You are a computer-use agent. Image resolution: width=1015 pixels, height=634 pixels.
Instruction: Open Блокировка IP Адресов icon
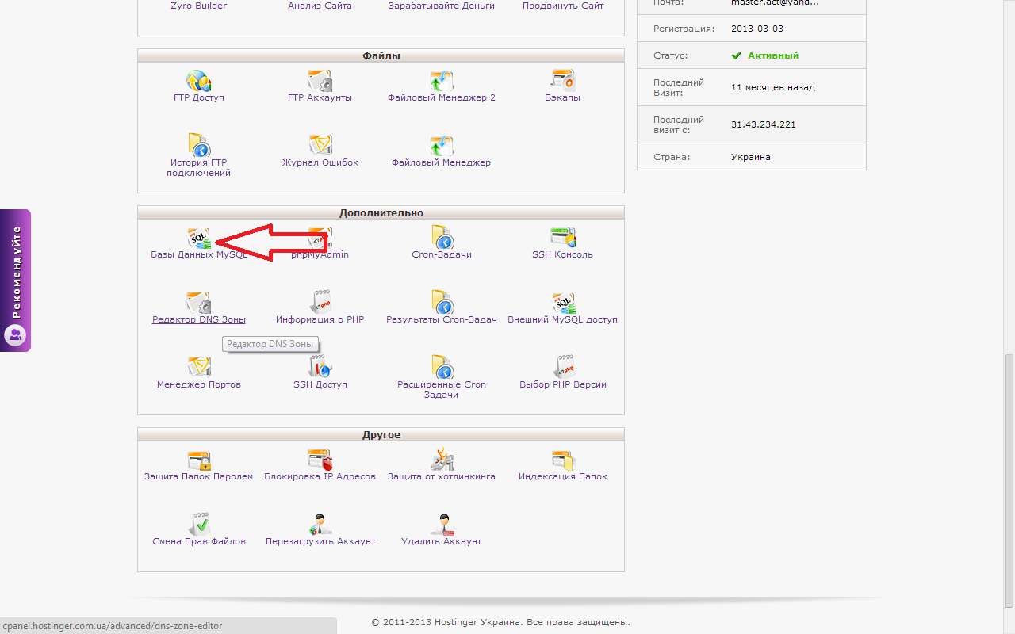[x=320, y=460]
